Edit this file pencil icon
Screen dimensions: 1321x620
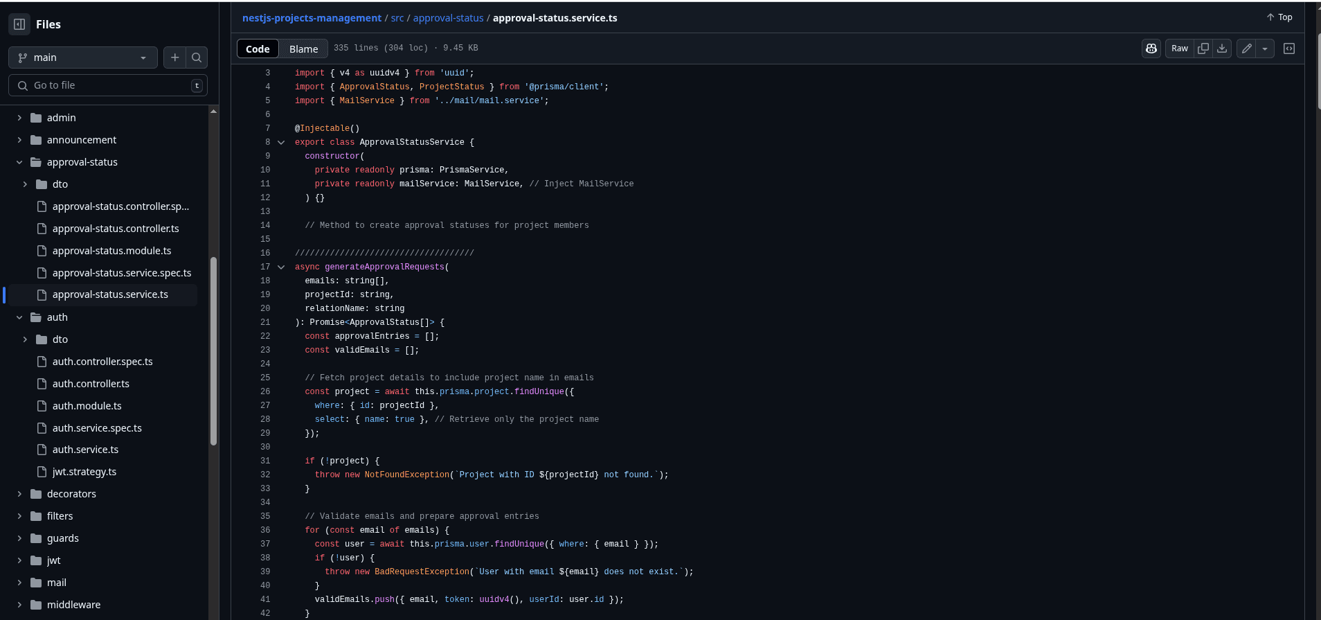coord(1246,48)
